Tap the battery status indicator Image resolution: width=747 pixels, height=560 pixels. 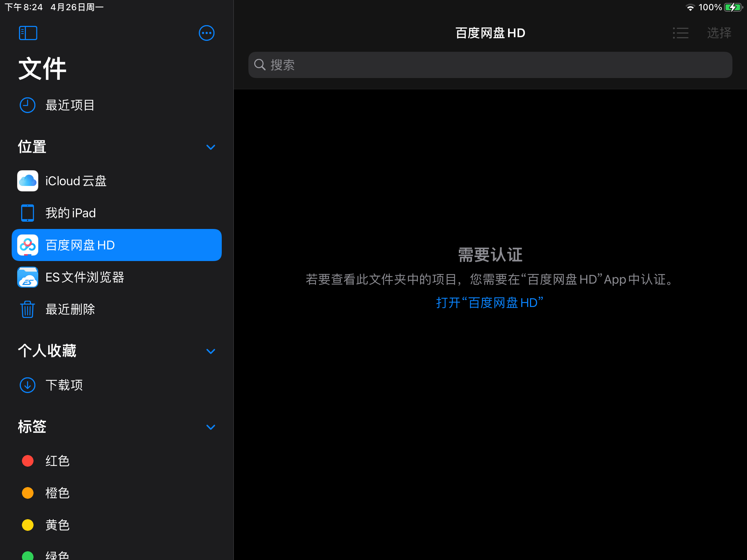[733, 7]
